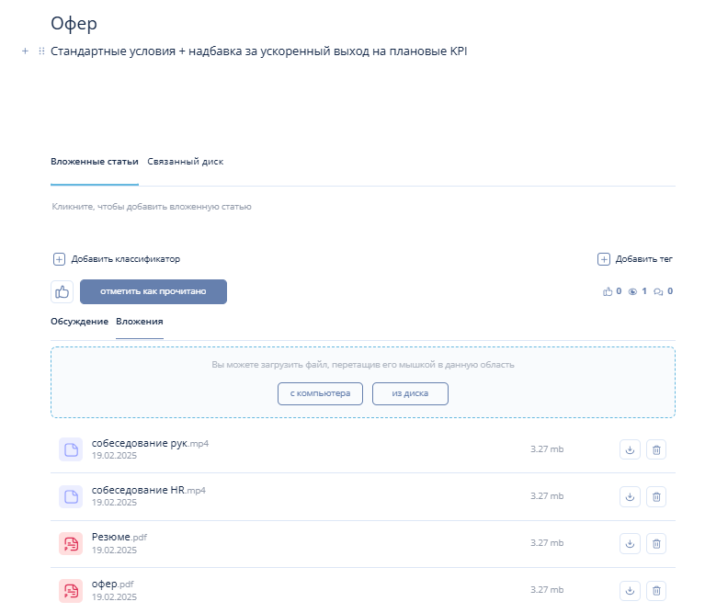Open the Связанный диск tab
The width and height of the screenshot is (705, 613).
click(x=186, y=162)
